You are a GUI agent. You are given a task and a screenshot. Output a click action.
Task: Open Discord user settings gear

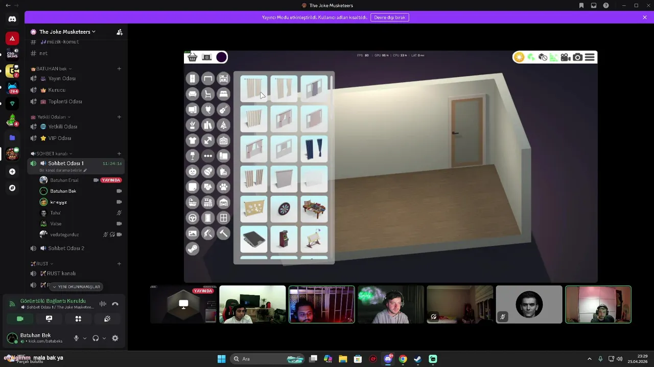[x=115, y=338]
